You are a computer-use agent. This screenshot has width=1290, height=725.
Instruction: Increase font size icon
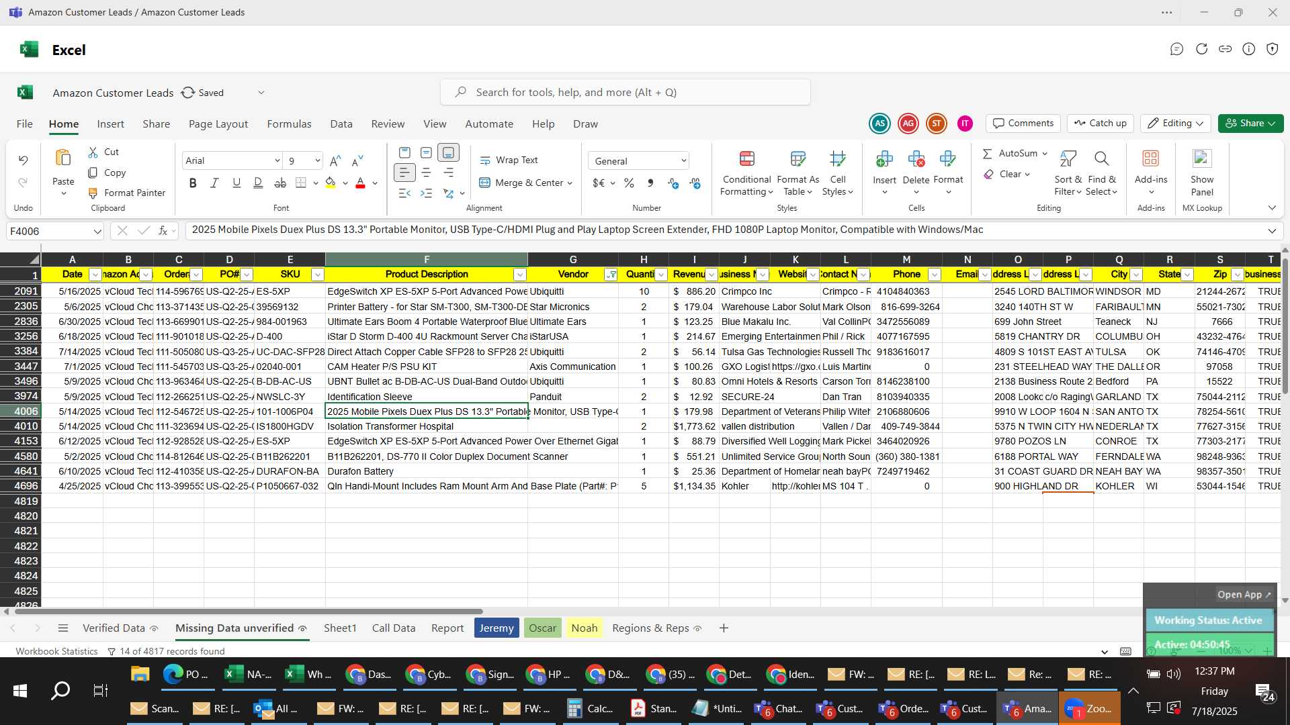click(335, 160)
